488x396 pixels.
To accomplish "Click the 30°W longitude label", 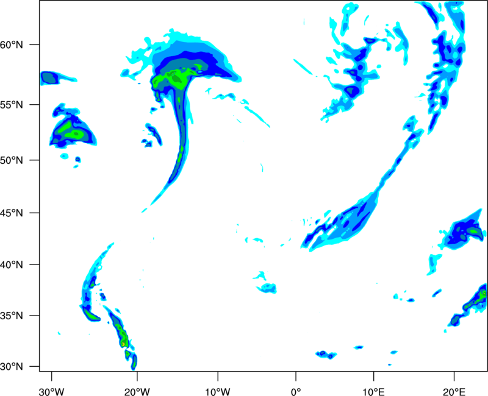I will (51, 392).
